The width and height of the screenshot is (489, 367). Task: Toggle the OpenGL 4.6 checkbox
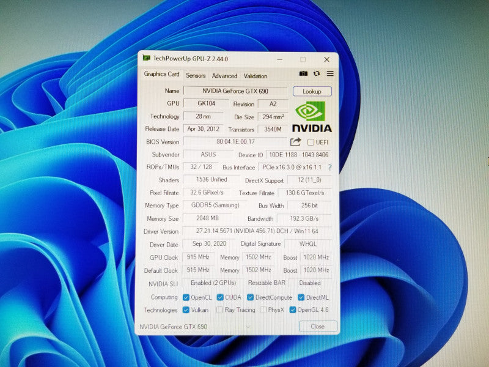pos(293,310)
